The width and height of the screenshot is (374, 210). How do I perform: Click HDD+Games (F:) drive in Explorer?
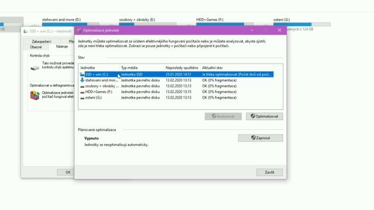224,22
